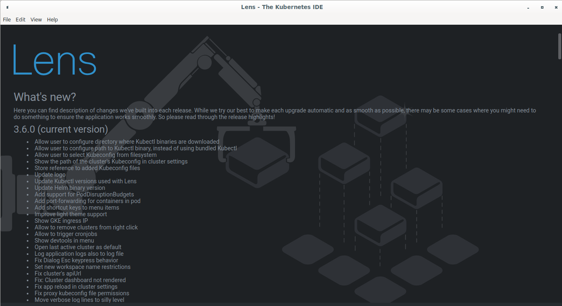Click "Fix app reload in cluster settings"
The height and width of the screenshot is (306, 562).
(76, 287)
